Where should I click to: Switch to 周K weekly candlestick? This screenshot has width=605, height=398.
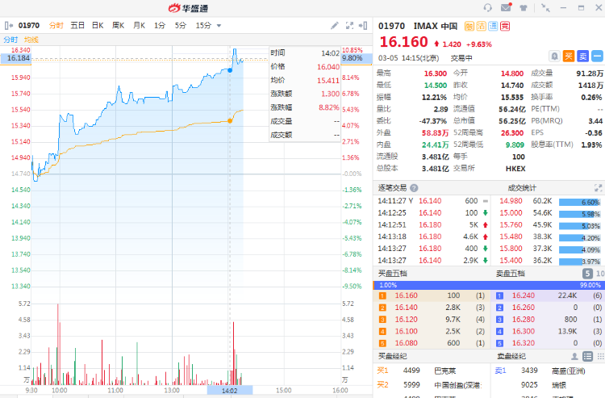coord(118,26)
